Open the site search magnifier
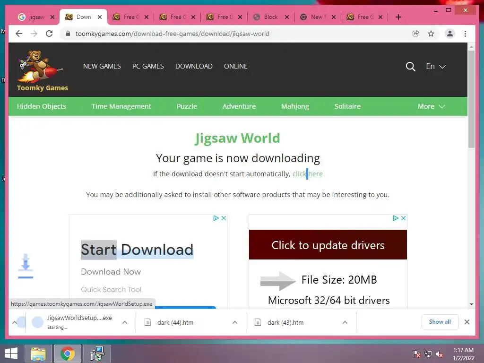This screenshot has height=363, width=484. [410, 66]
